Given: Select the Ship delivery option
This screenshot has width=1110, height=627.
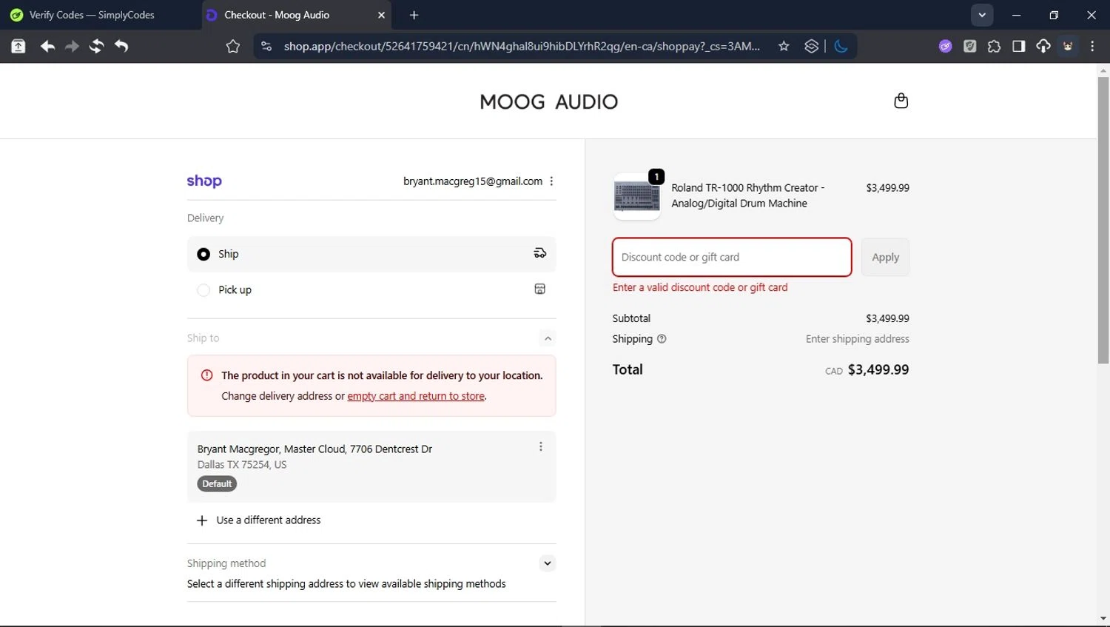Looking at the screenshot, I should pyautogui.click(x=371, y=254).
